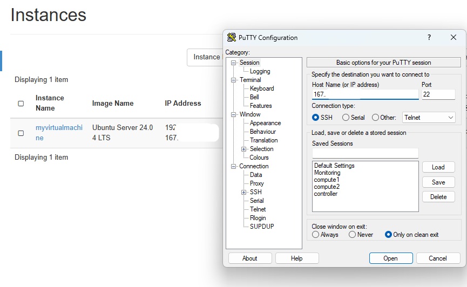Expand the Selection tree node
467x287 pixels.
pyautogui.click(x=243, y=149)
